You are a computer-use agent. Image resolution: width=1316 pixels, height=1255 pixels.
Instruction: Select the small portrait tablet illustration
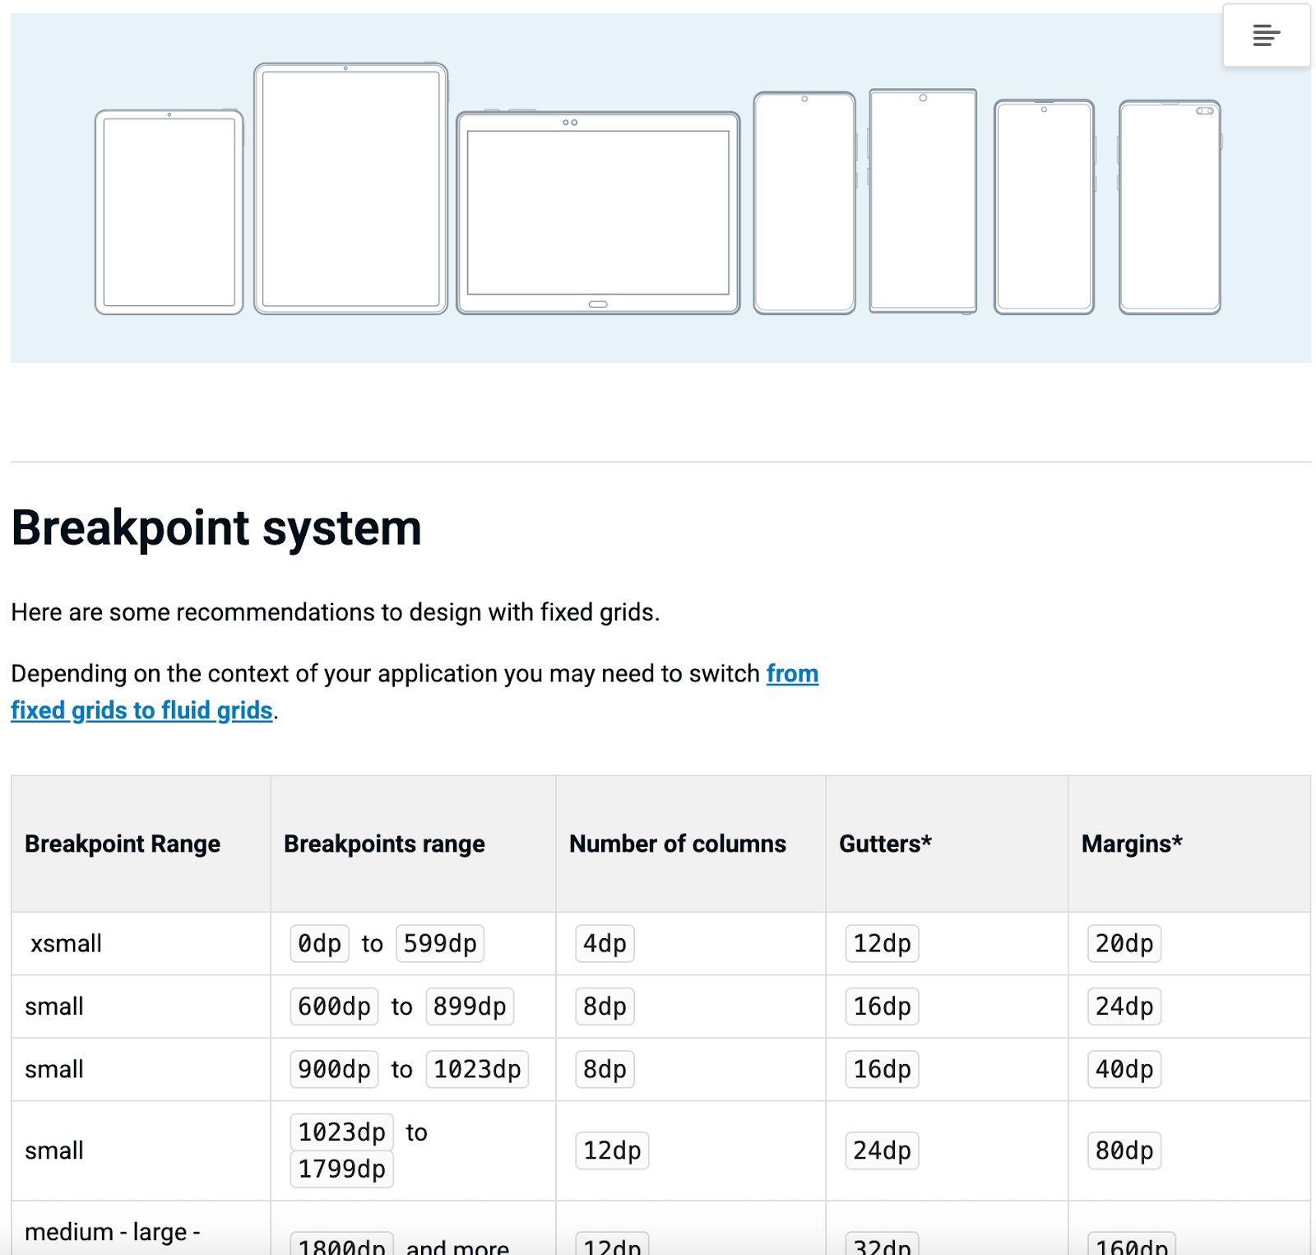point(169,211)
